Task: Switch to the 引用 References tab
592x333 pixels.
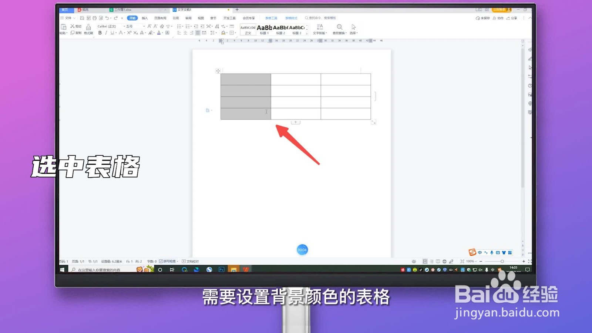Action: (176, 18)
